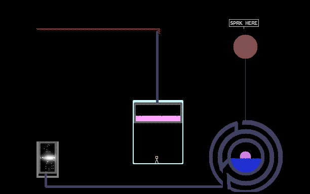Viewport: 310px width, 194px height.
Task: Click the red dotted horizontal line
Action: (x=98, y=29)
